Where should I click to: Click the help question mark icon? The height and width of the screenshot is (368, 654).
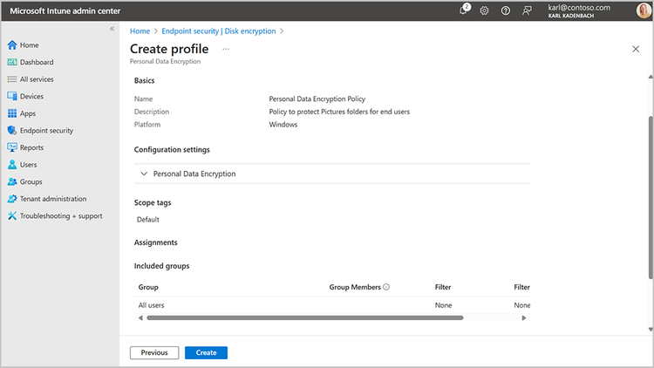pyautogui.click(x=506, y=10)
